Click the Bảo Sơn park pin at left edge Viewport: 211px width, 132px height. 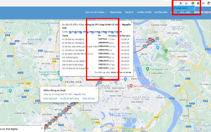[x=10, y=91]
